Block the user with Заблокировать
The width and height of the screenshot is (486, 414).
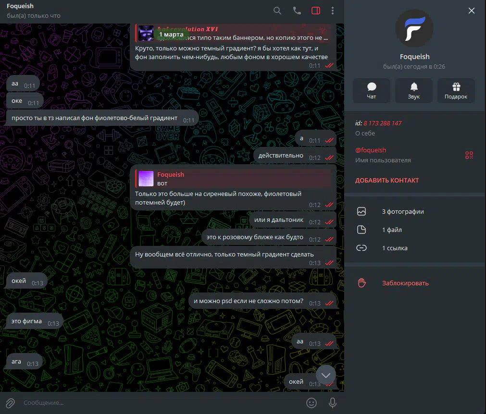[x=405, y=283]
